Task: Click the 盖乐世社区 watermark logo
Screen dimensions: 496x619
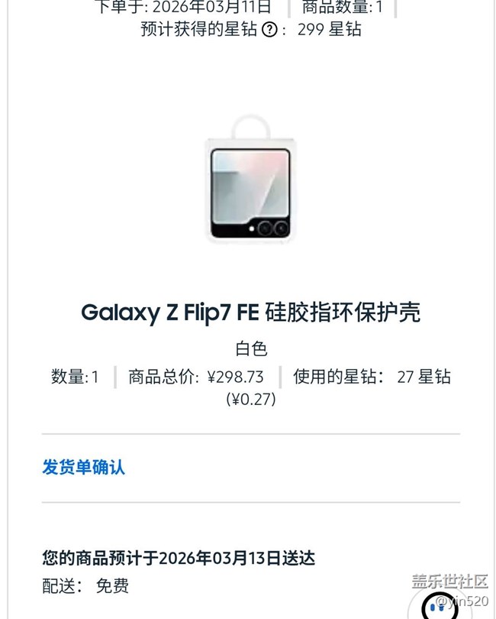Action: coord(449,581)
